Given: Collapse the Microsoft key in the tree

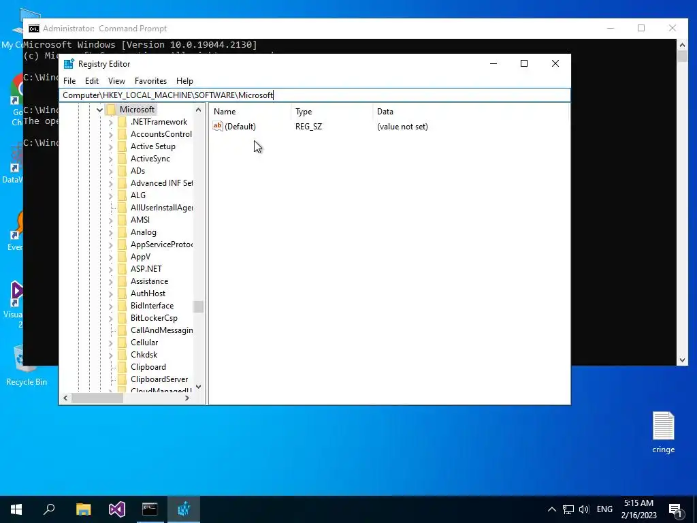Looking at the screenshot, I should (99, 110).
